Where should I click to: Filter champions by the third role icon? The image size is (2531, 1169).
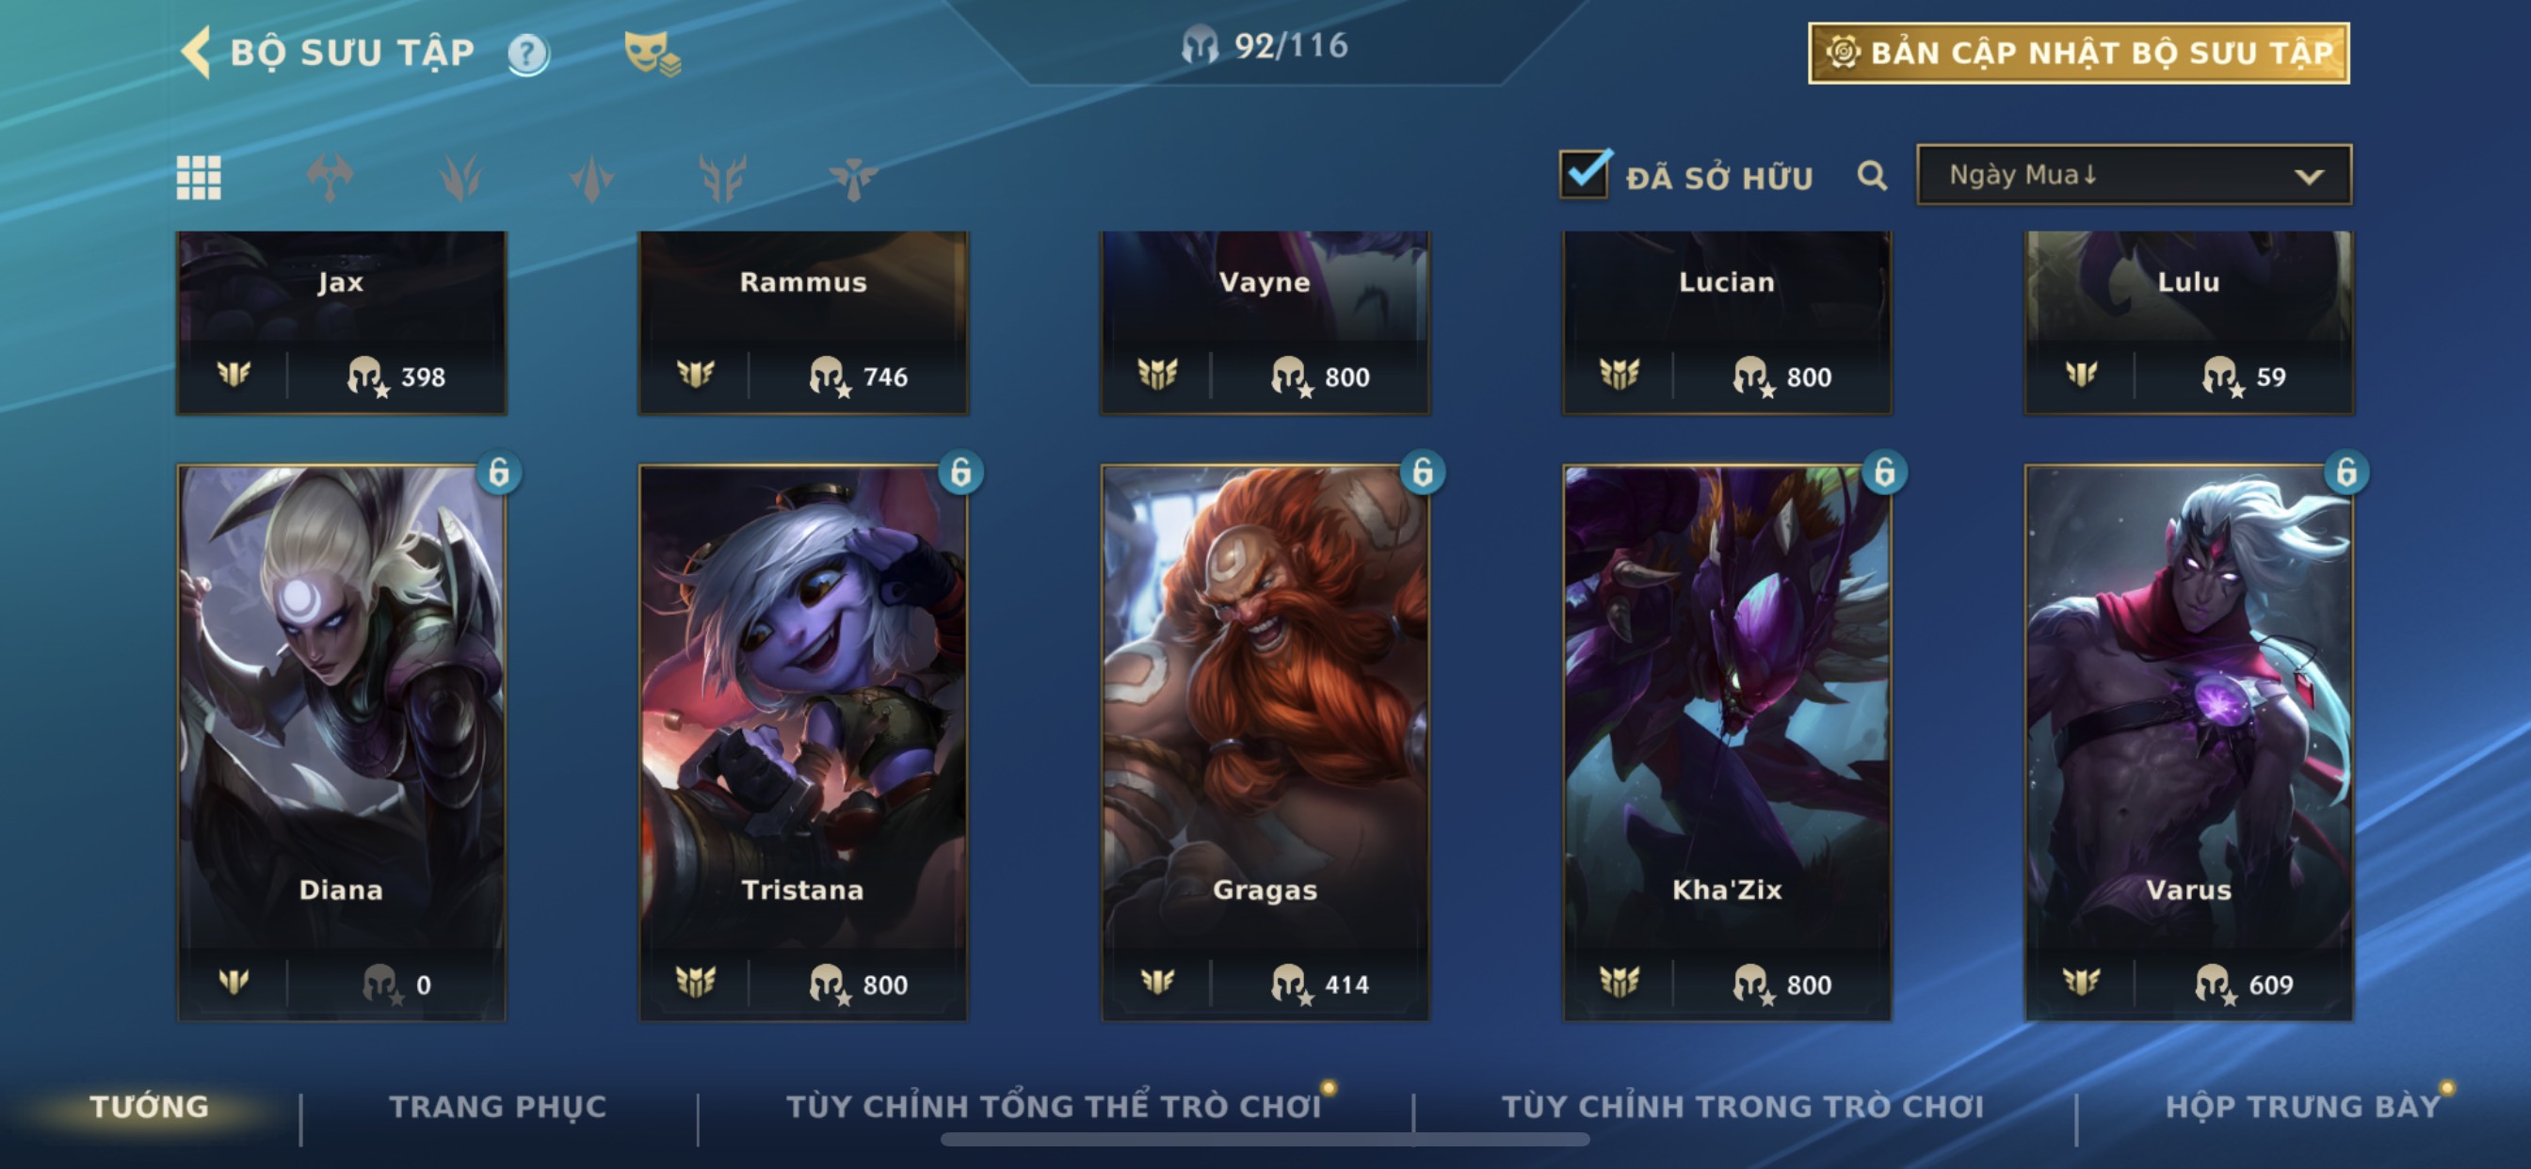[x=591, y=178]
